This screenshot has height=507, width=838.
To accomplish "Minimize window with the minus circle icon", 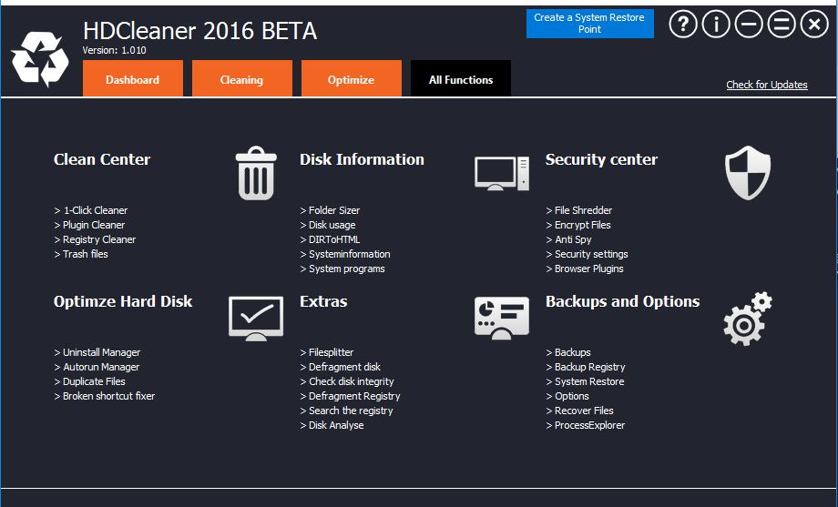I will click(x=749, y=24).
